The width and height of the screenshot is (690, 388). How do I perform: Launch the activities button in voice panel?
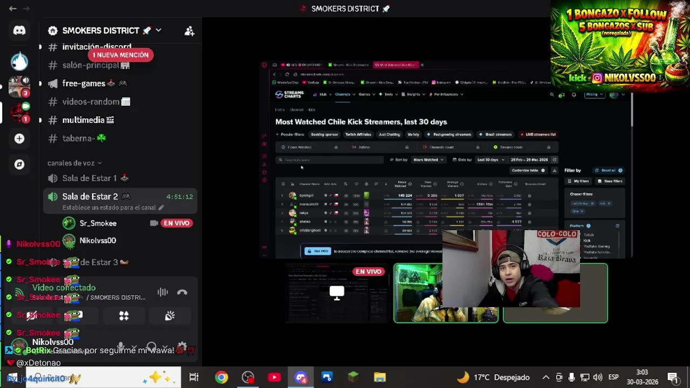tap(124, 316)
